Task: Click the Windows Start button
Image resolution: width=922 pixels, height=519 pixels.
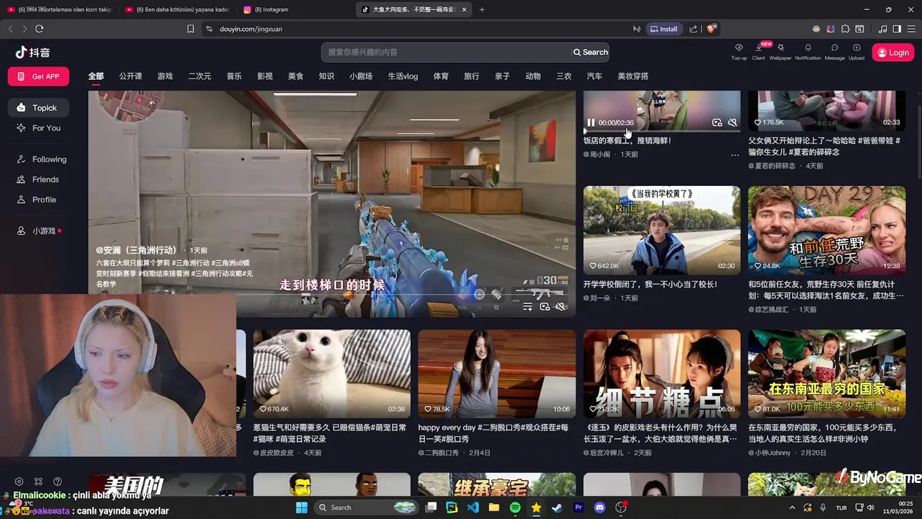Action: (302, 507)
